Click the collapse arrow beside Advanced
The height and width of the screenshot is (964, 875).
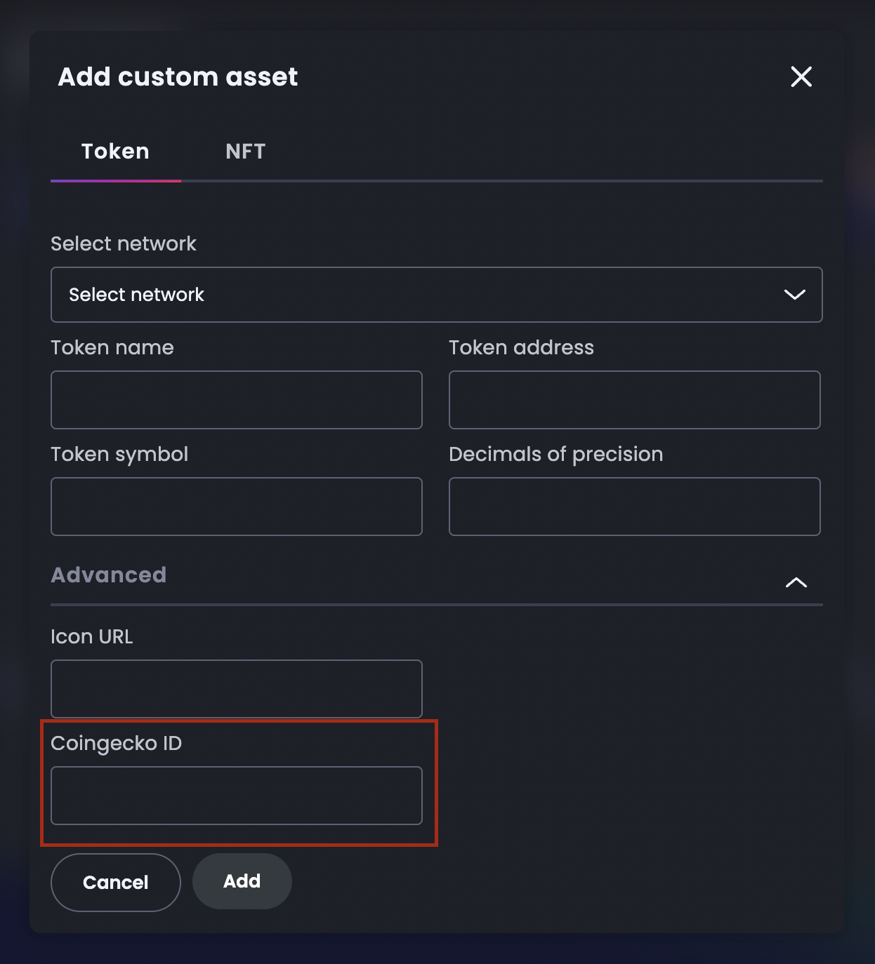[x=797, y=582]
